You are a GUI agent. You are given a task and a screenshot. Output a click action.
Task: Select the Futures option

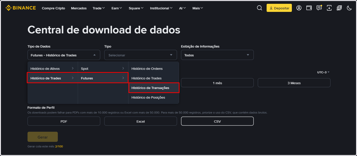(x=103, y=78)
